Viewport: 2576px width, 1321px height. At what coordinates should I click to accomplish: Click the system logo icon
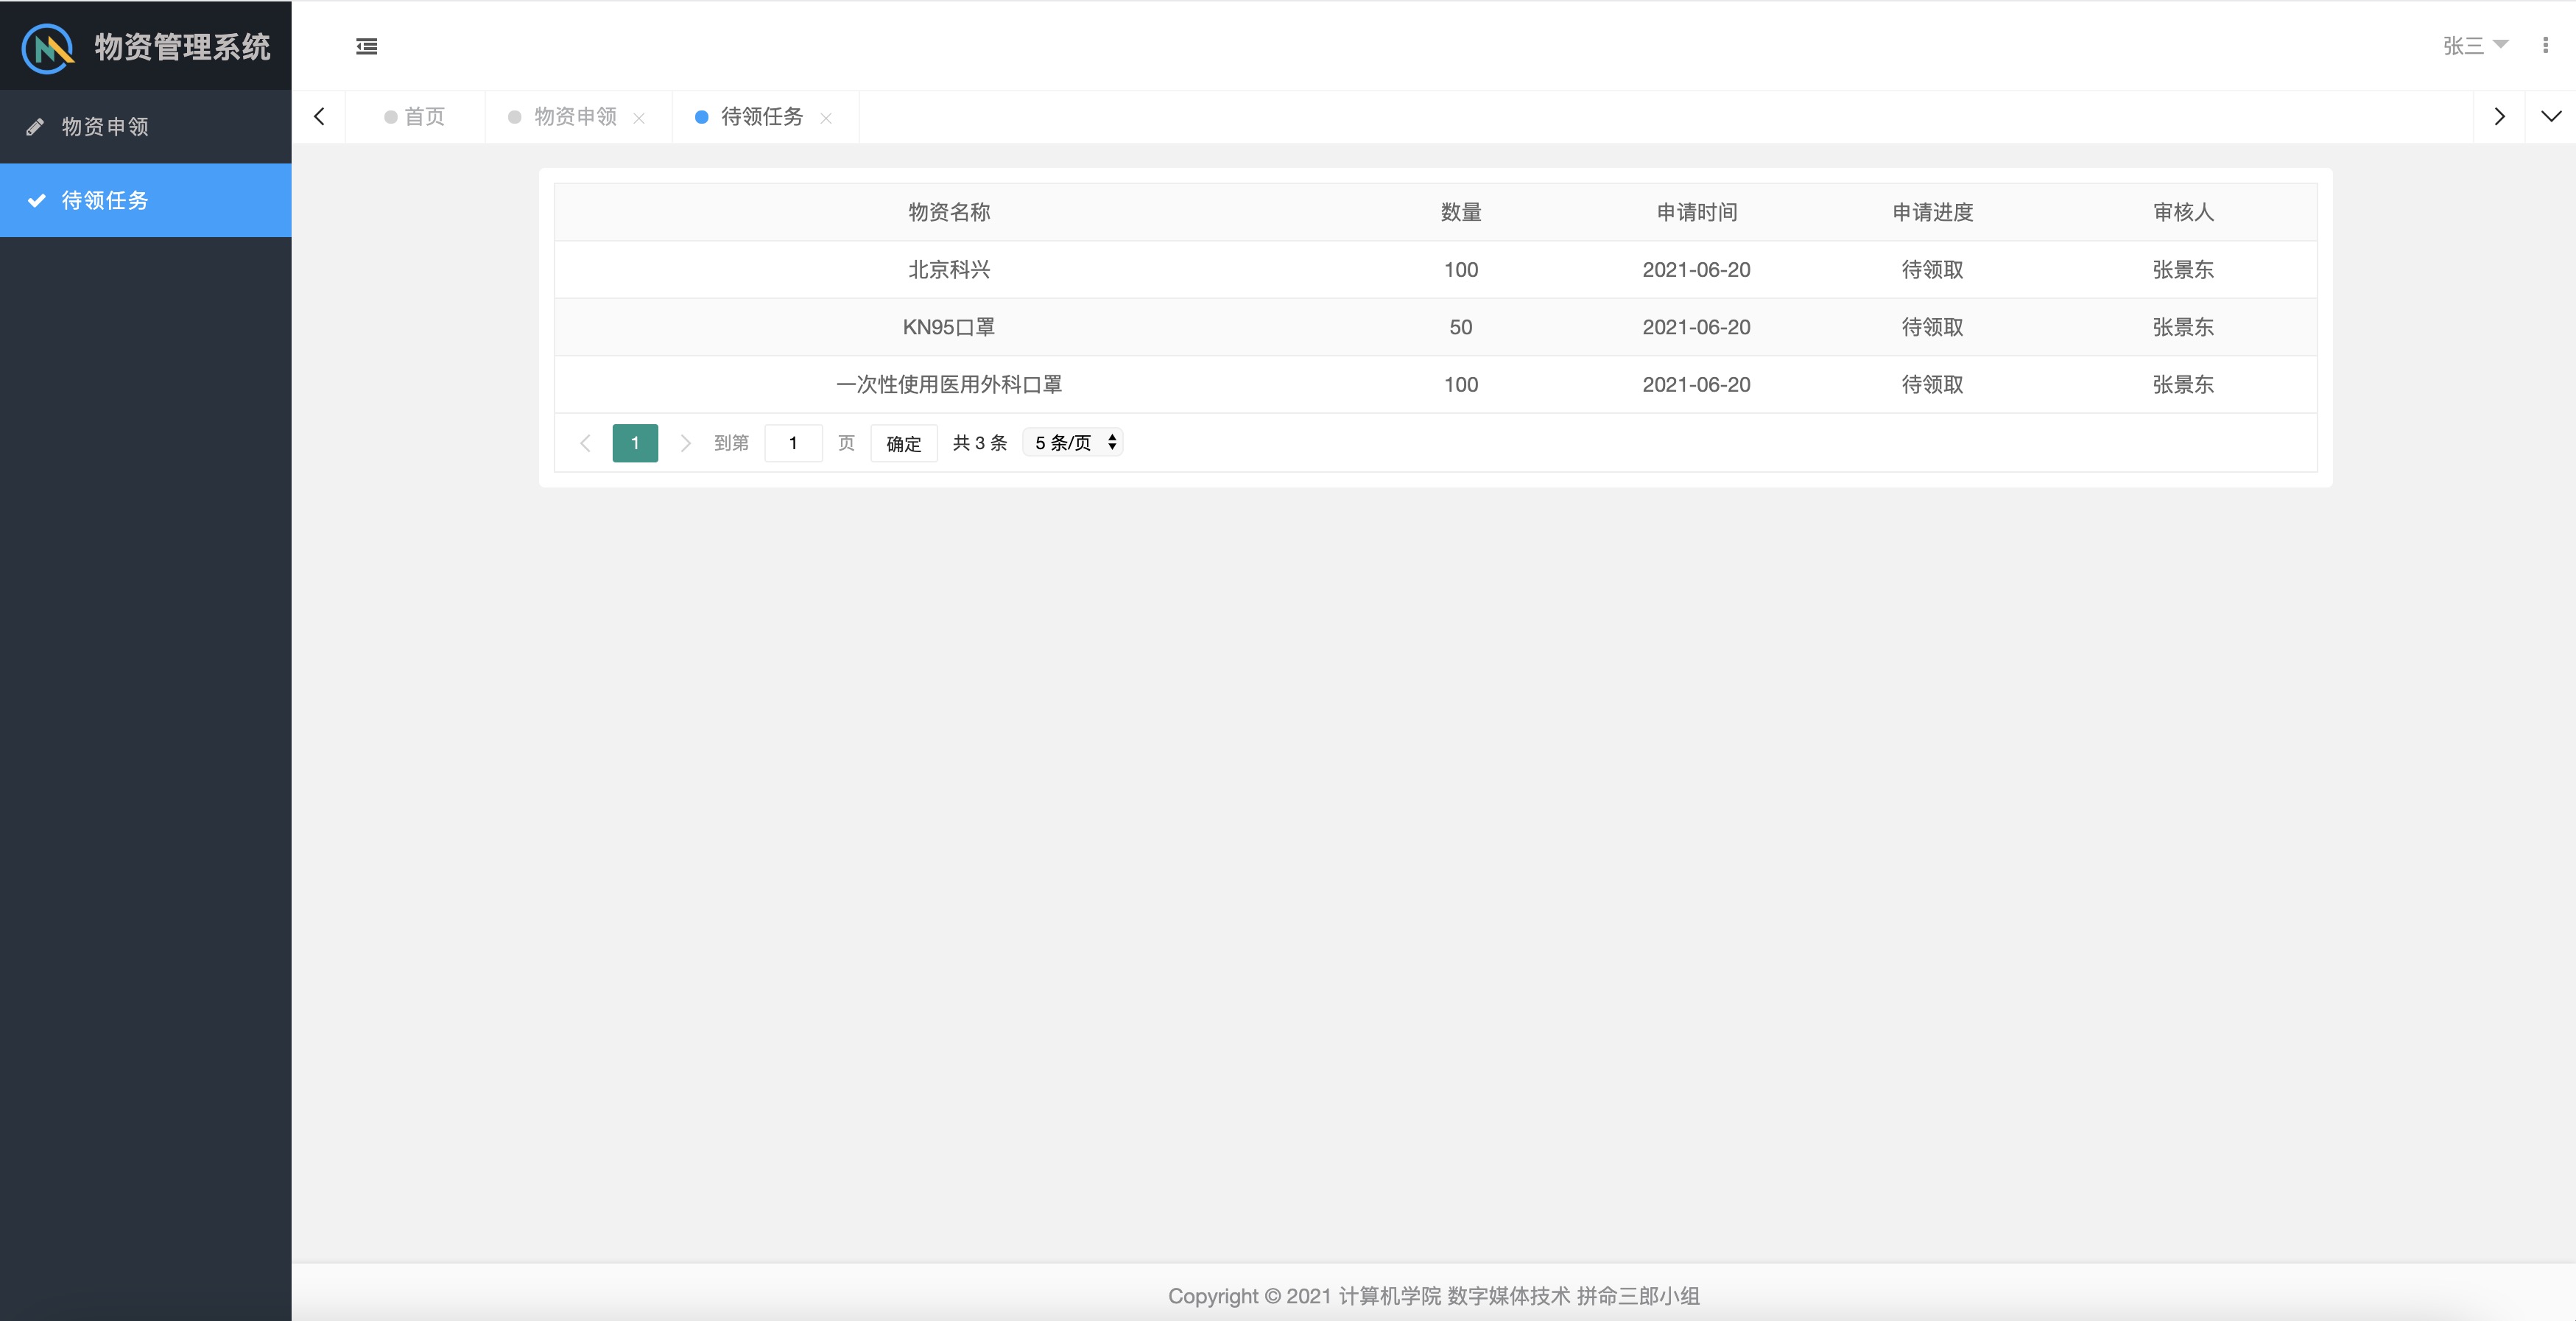pyautogui.click(x=48, y=47)
